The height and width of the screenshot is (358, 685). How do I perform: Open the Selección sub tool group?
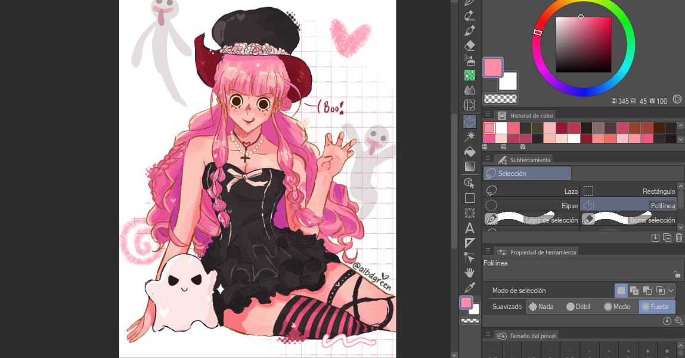(527, 174)
